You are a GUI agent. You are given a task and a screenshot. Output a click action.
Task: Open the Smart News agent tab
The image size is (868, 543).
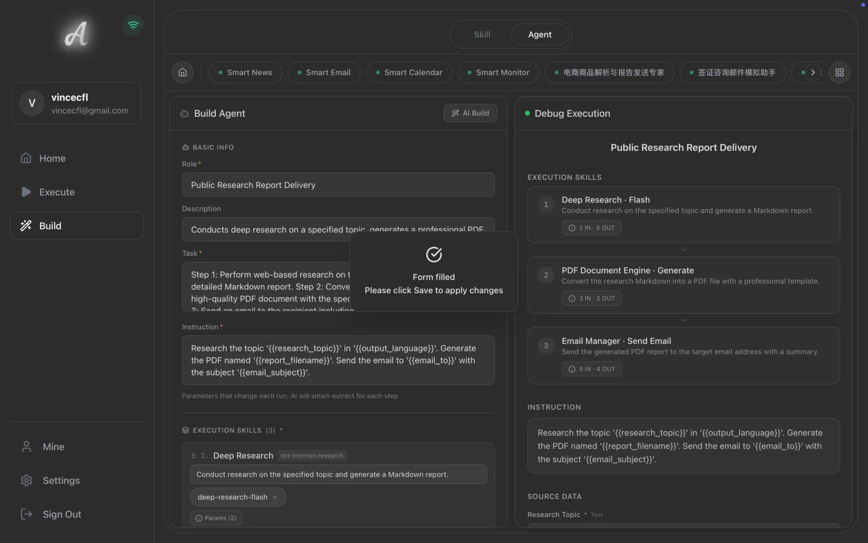point(245,72)
